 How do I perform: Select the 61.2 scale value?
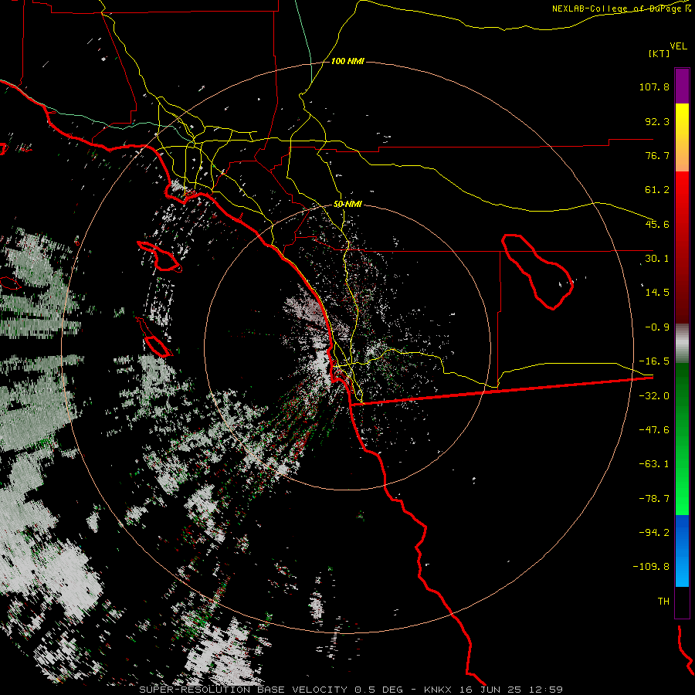(657, 190)
